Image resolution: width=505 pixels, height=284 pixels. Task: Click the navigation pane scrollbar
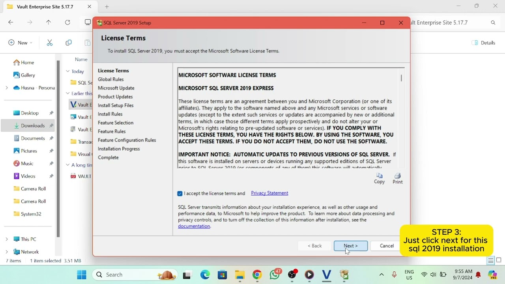pos(58,148)
